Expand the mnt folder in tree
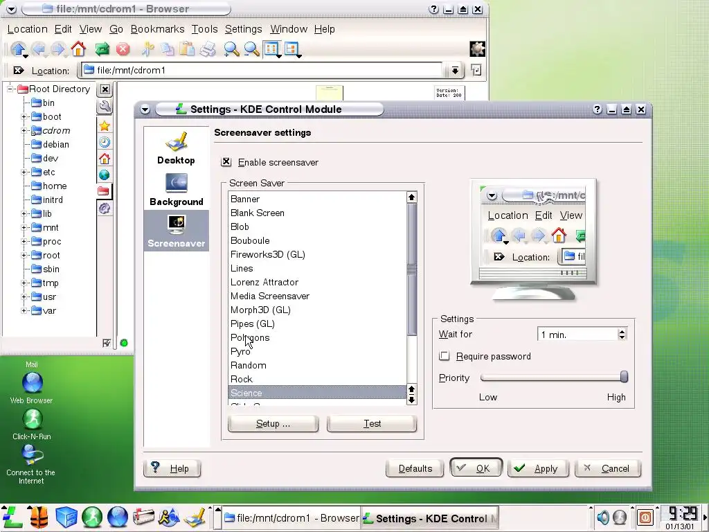Screen dimensions: 709x532 click(x=24, y=227)
